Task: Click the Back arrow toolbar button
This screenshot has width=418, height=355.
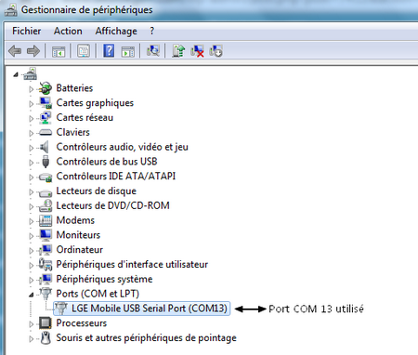Action: pyautogui.click(x=15, y=51)
